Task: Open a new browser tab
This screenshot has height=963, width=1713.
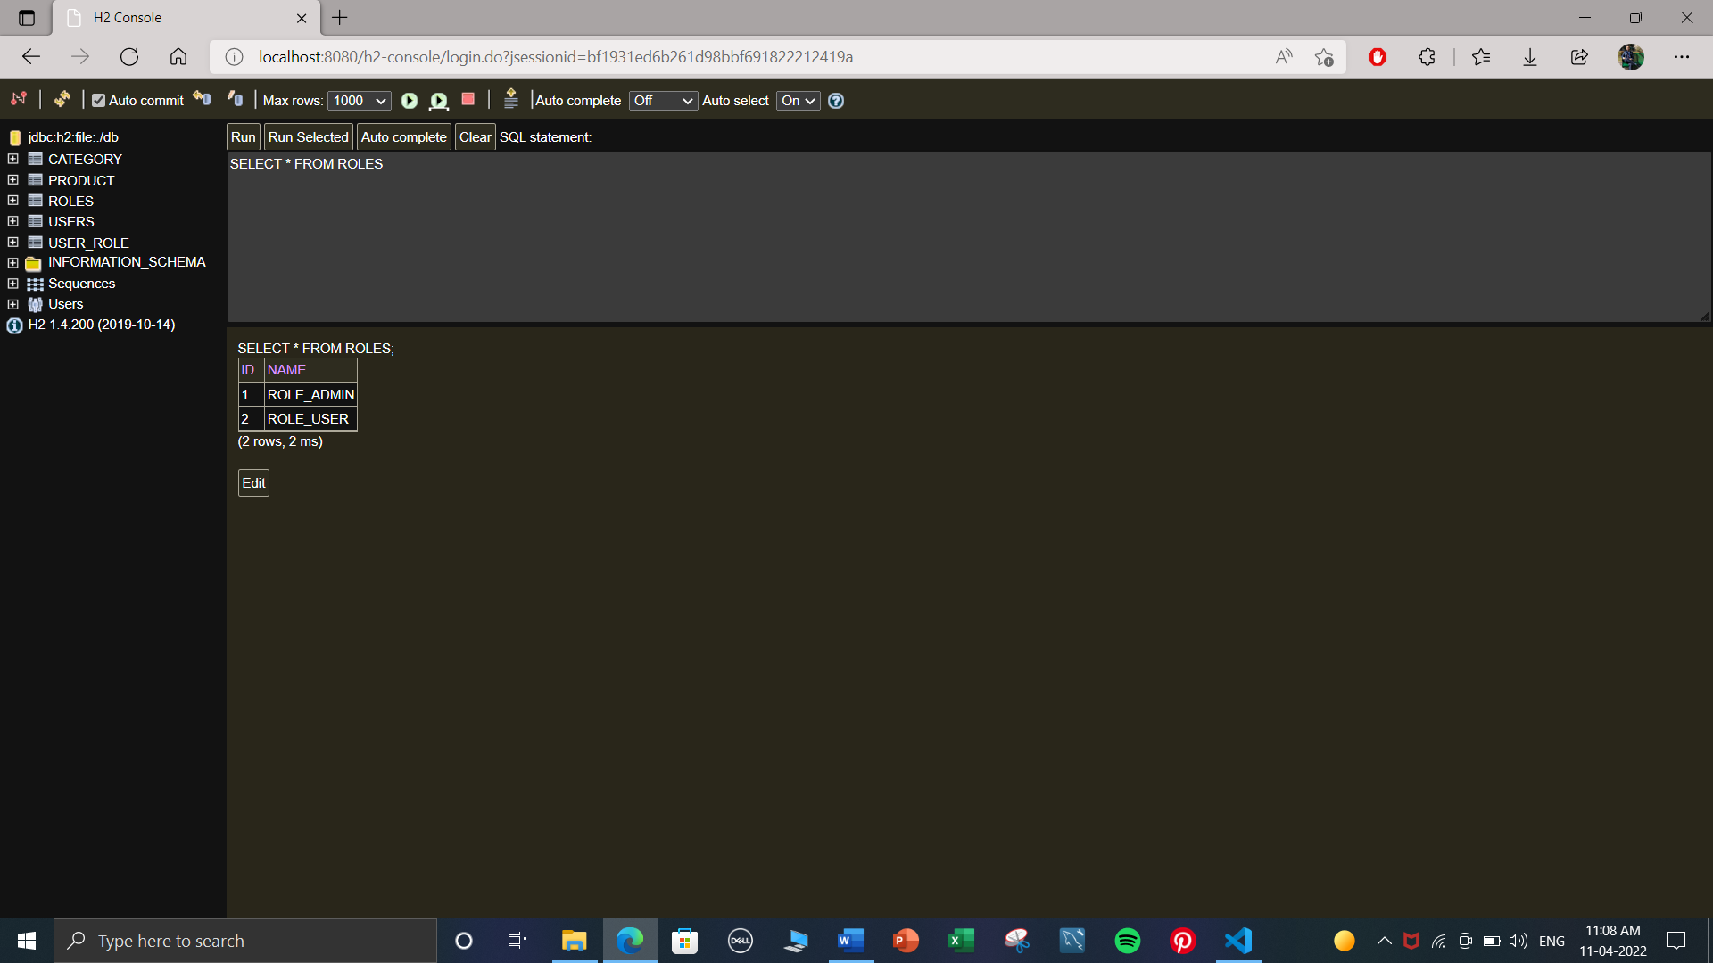Action: (x=340, y=17)
